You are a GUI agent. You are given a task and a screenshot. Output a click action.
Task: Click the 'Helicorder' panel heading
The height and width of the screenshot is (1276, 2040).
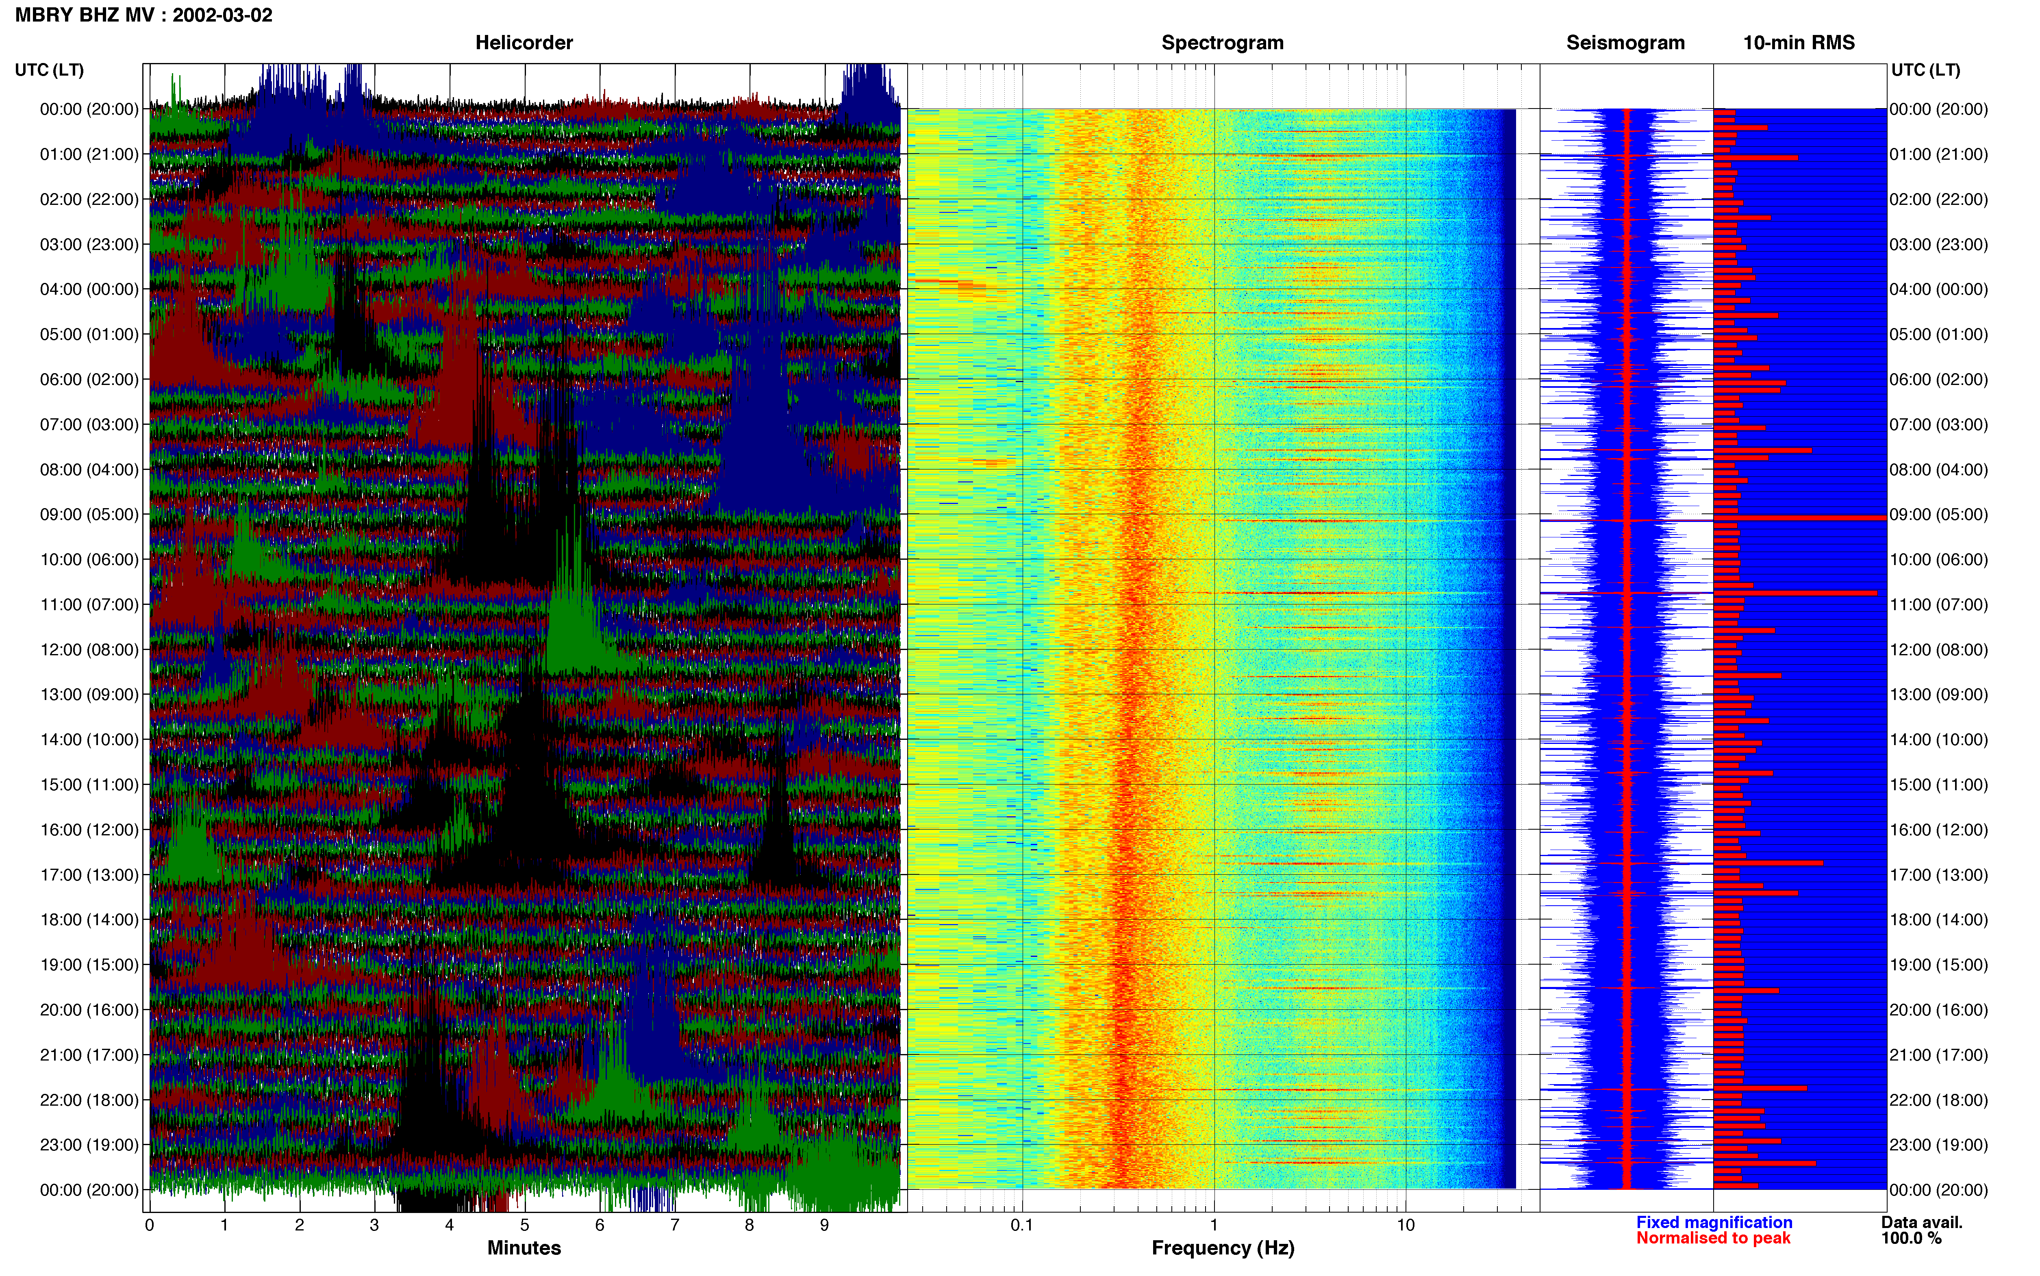pyautogui.click(x=524, y=43)
